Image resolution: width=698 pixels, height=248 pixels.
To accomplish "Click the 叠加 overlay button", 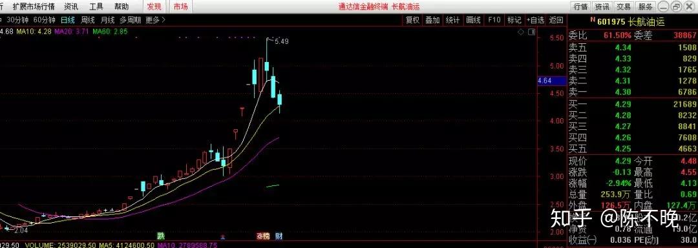I will pos(432,20).
